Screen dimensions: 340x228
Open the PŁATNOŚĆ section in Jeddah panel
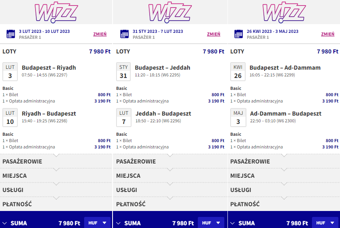coord(170,204)
